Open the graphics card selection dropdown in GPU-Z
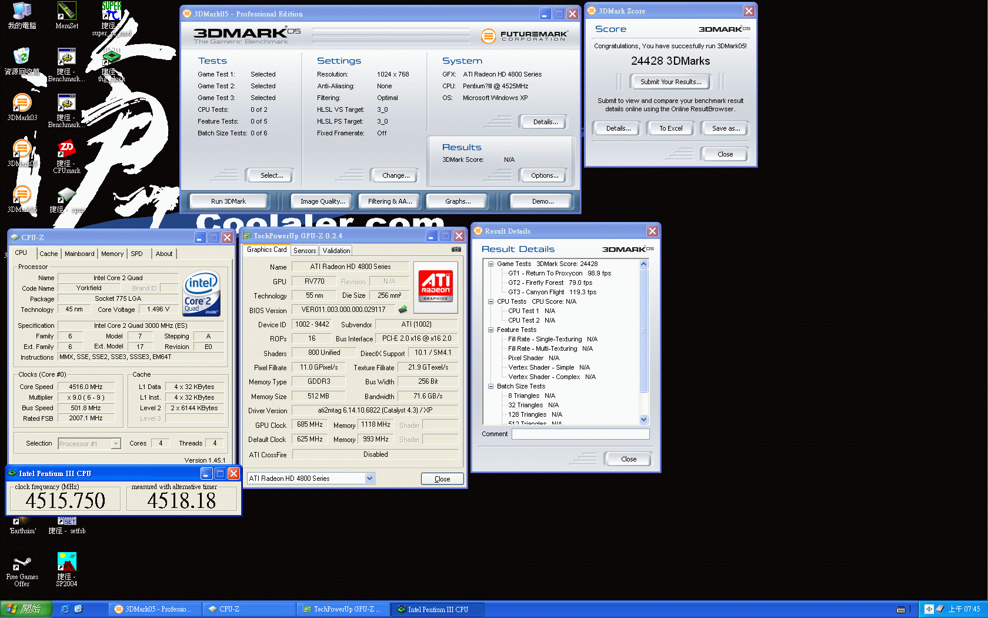This screenshot has height=618, width=988. (369, 479)
